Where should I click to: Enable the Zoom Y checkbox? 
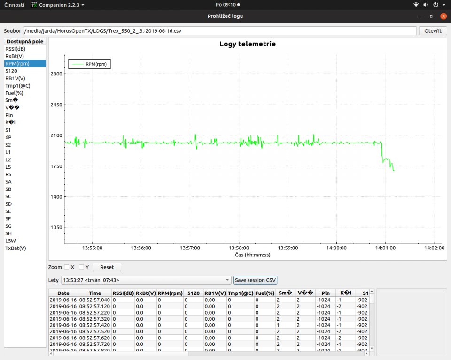coord(81,267)
